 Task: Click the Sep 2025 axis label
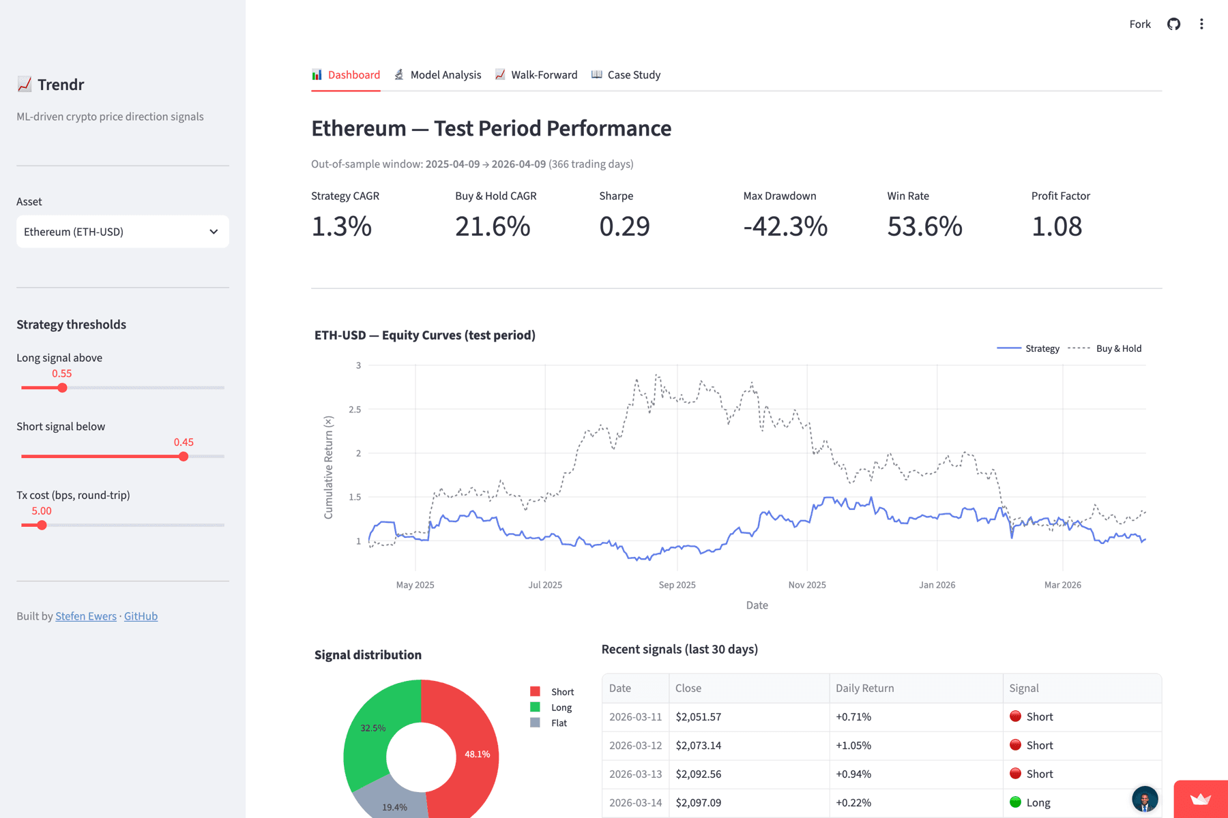click(x=677, y=585)
